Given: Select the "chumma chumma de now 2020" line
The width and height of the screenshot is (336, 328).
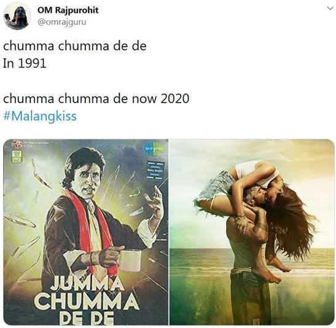Looking at the screenshot, I should point(96,99).
